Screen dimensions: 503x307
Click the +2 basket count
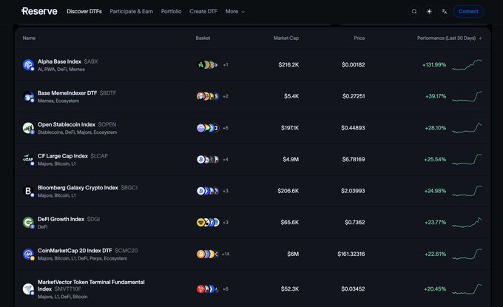(226, 96)
